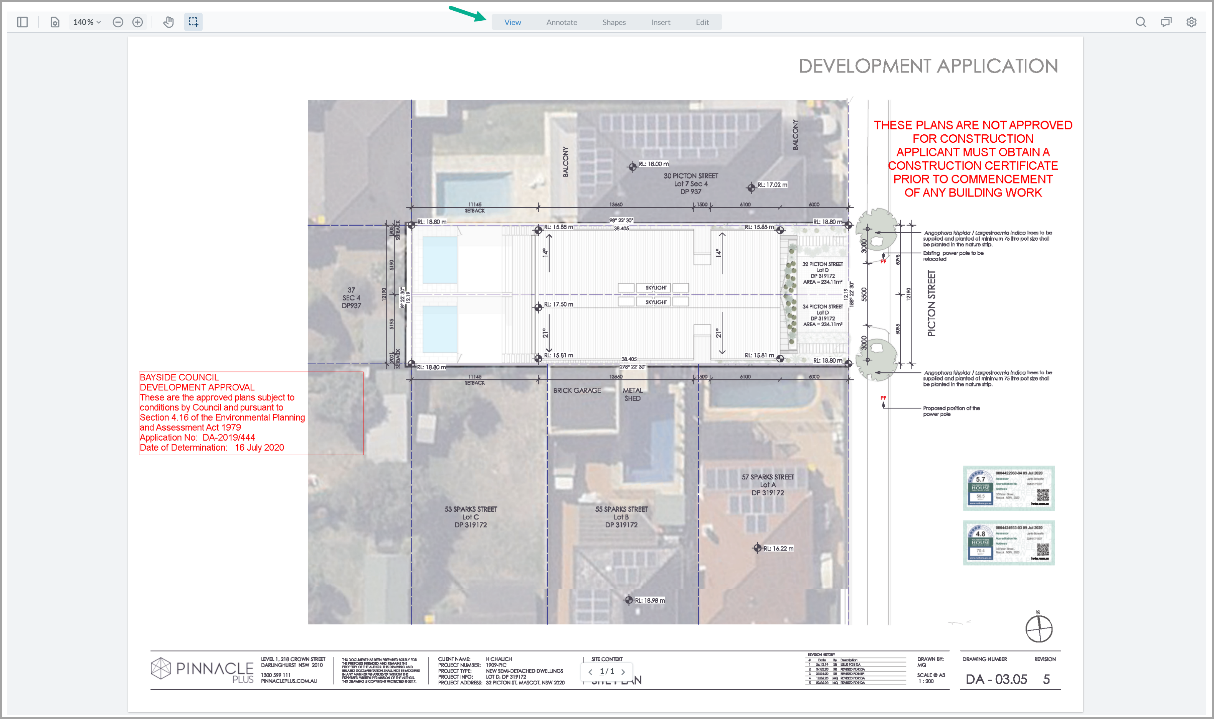Select the marquee zoom tool
This screenshot has height=719, width=1214.
(x=193, y=22)
